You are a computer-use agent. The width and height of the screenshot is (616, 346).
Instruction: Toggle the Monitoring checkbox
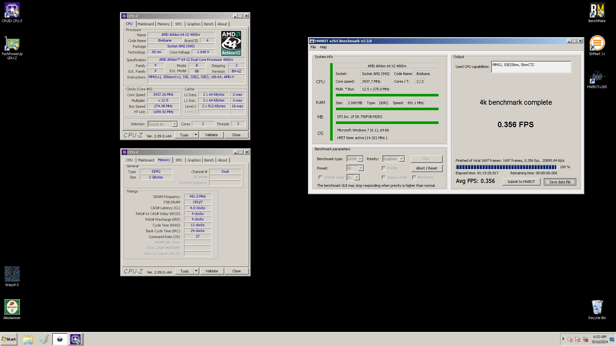pyautogui.click(x=414, y=177)
